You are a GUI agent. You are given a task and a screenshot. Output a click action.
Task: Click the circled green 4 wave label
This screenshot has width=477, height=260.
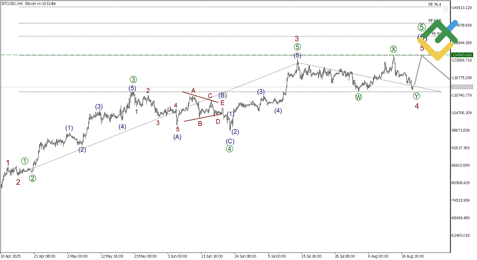[x=229, y=149]
